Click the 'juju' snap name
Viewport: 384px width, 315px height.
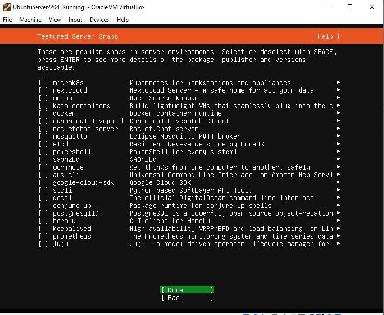click(60, 244)
